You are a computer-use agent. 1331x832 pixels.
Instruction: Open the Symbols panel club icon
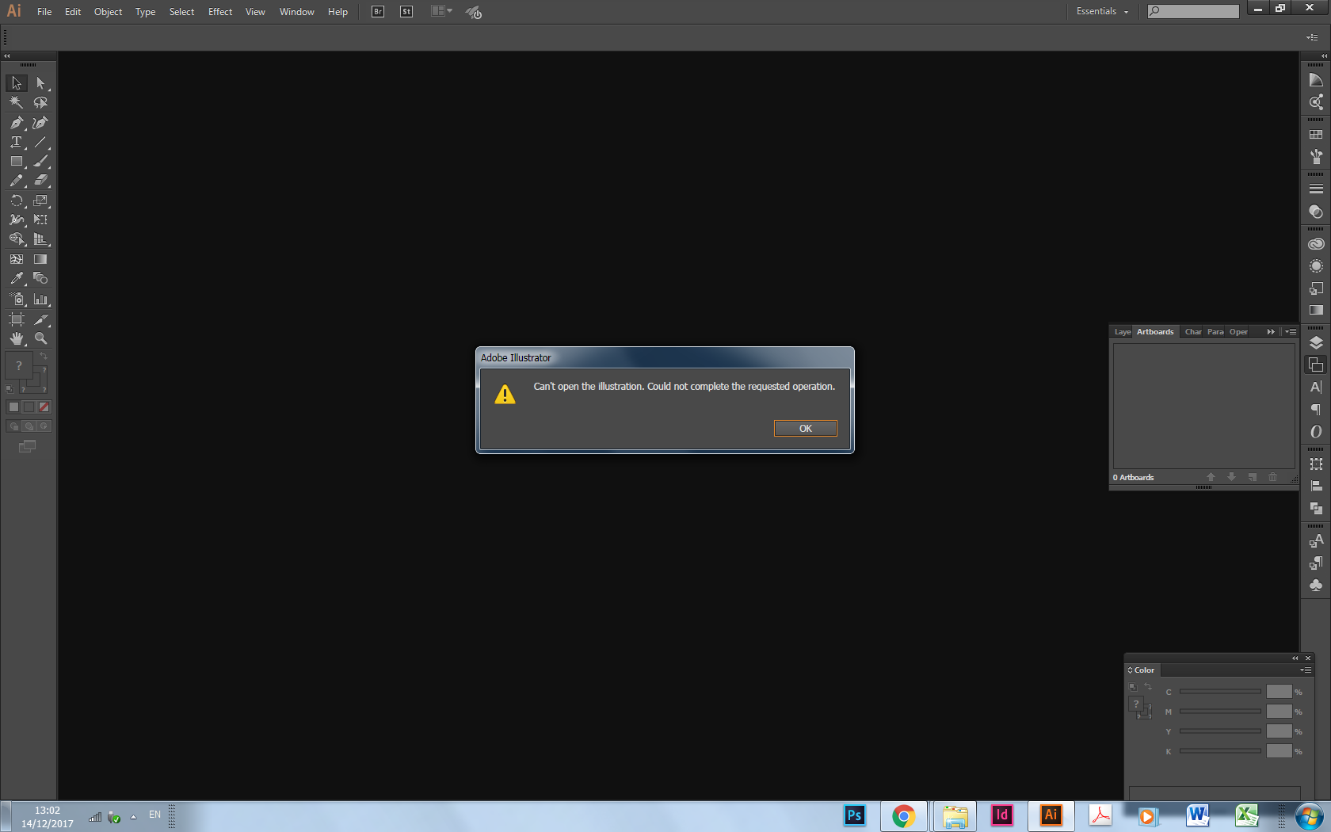point(1316,586)
